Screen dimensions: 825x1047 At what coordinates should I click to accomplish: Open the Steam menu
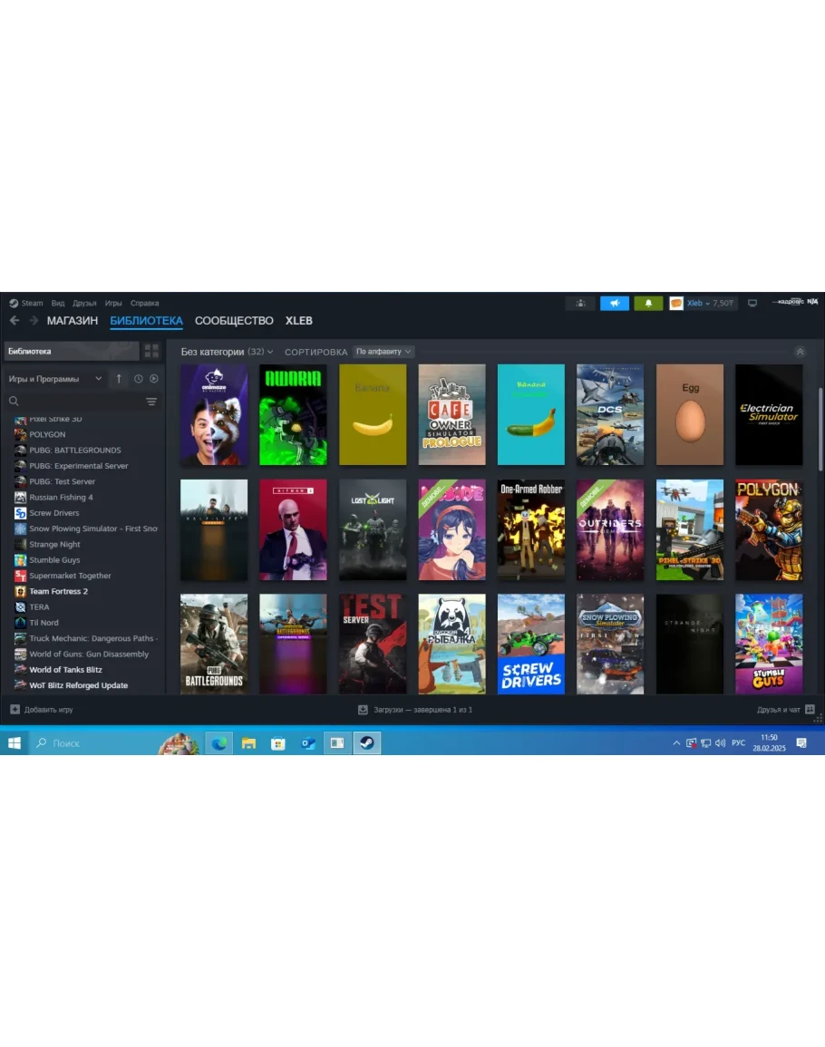click(32, 303)
